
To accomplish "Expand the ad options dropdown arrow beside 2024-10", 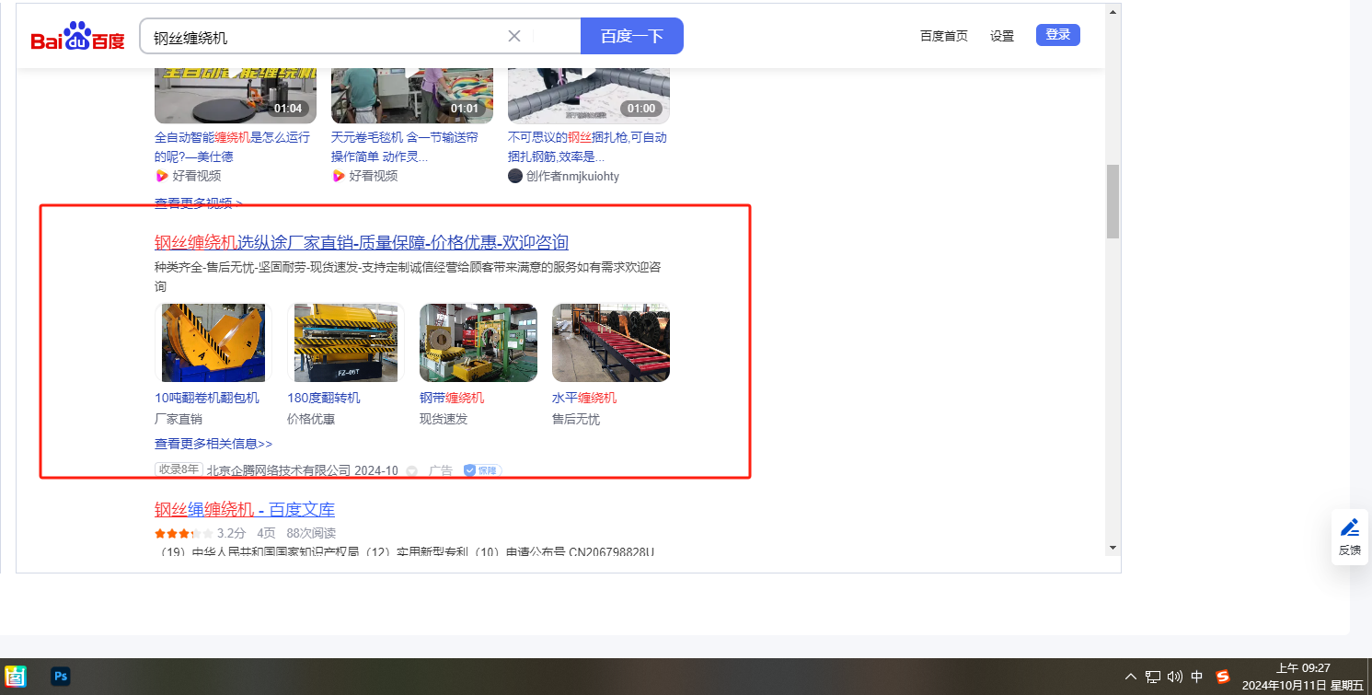I will point(412,471).
